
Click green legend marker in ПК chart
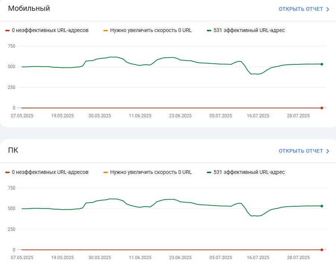pos(209,172)
